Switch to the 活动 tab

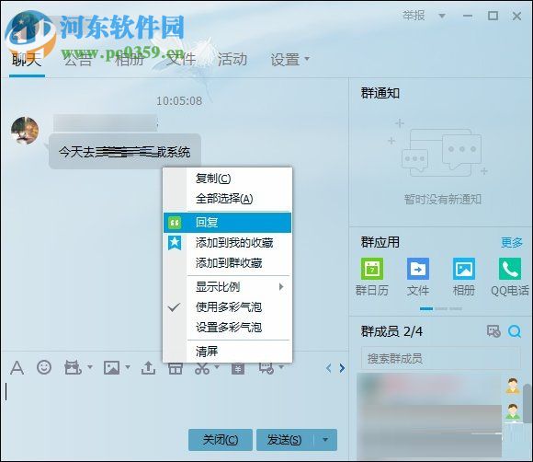coord(232,60)
